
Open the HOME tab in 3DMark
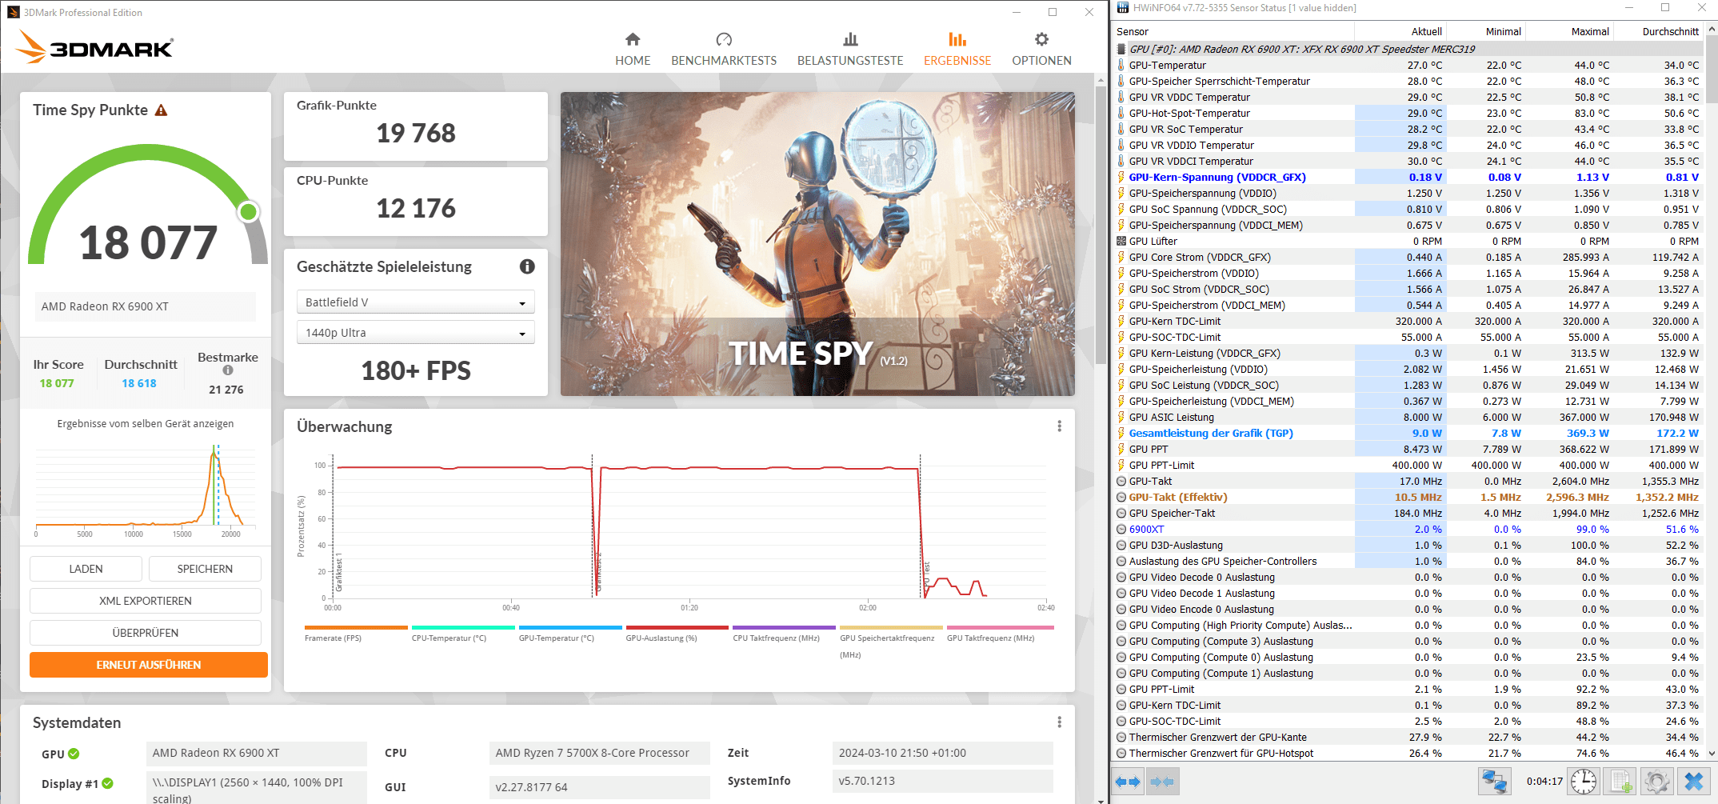(x=633, y=50)
